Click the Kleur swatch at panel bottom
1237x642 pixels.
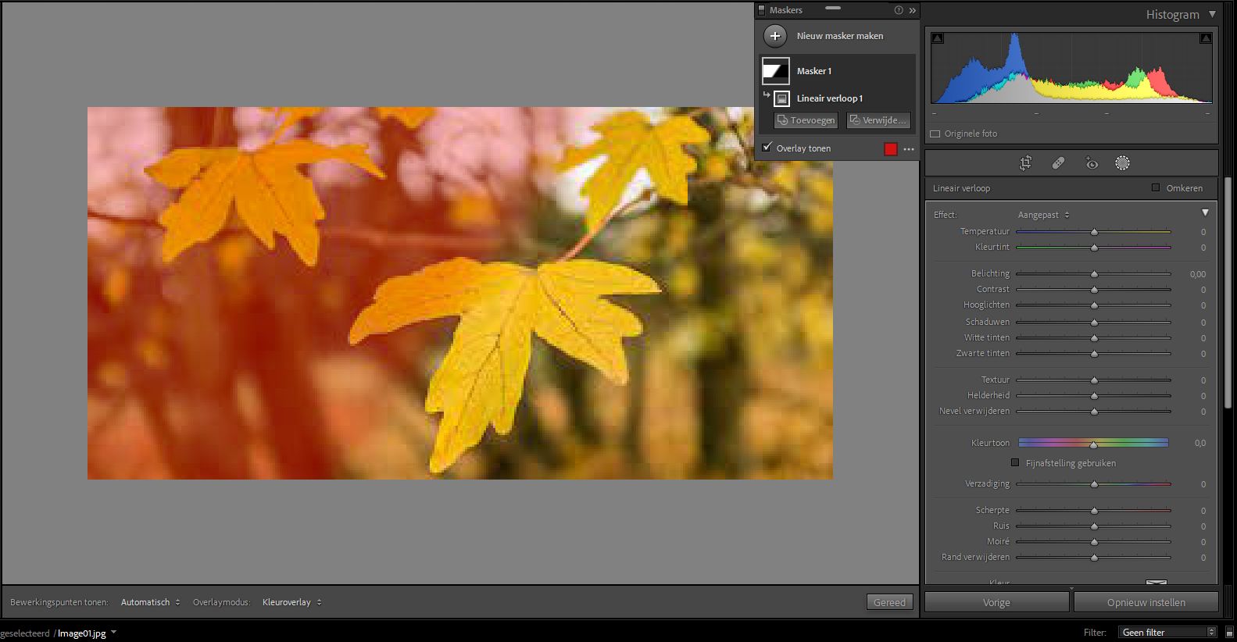[1156, 582]
